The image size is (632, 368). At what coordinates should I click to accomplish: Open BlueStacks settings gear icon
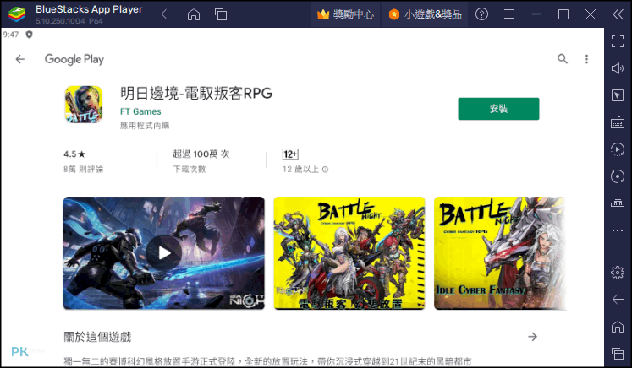point(618,273)
